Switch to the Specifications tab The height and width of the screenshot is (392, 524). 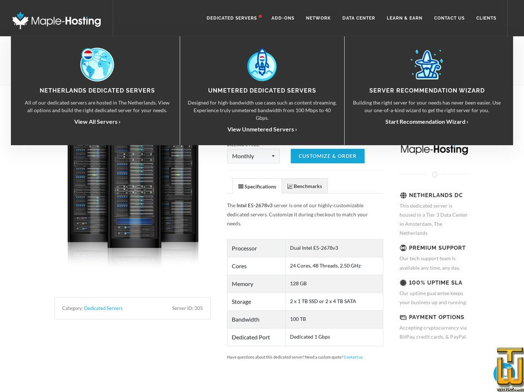tap(257, 186)
